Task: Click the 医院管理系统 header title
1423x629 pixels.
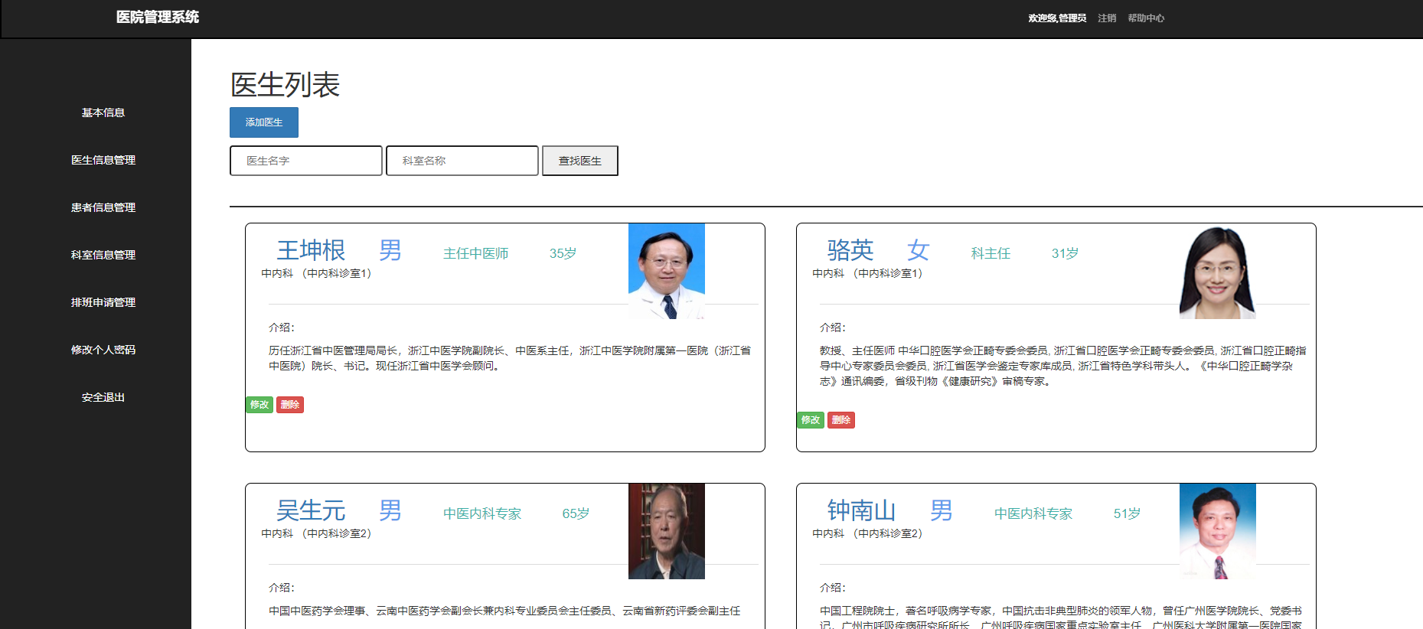Action: [x=157, y=17]
